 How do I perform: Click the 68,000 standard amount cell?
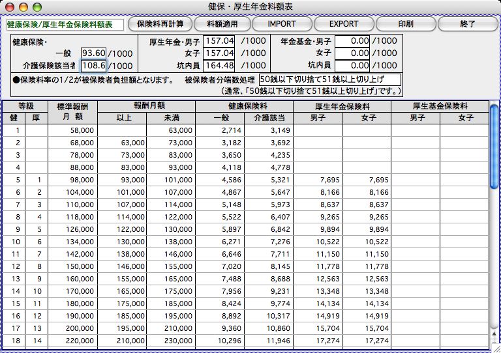(72, 143)
